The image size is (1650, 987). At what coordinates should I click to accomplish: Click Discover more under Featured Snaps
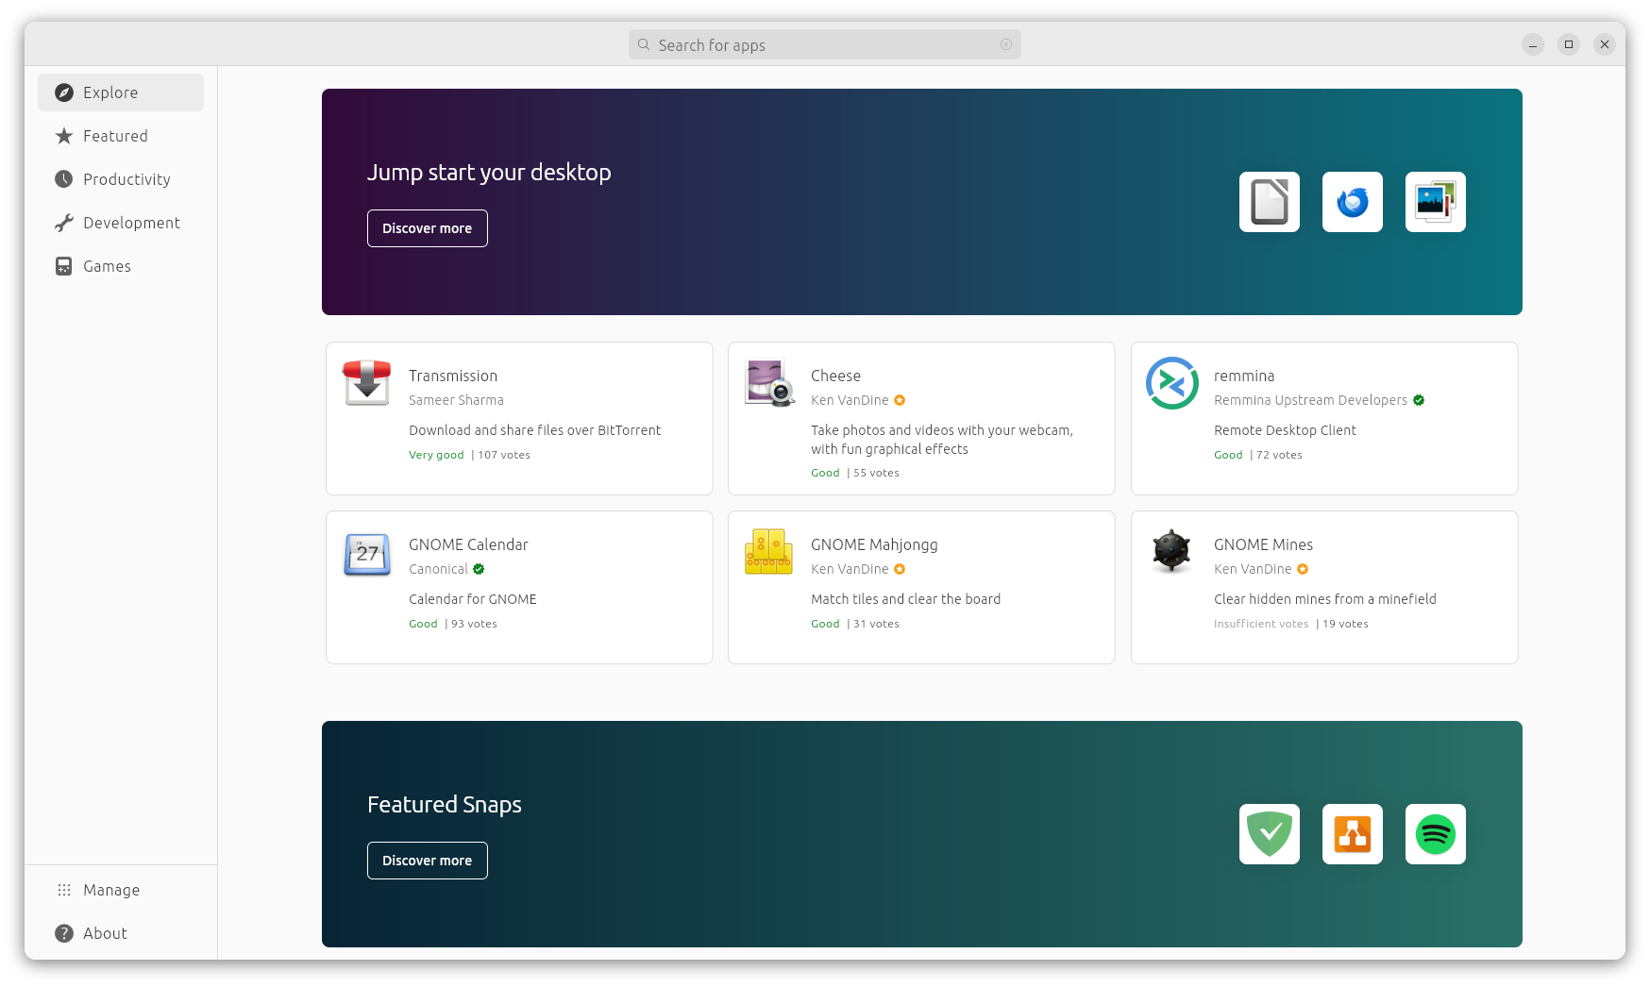tap(427, 860)
